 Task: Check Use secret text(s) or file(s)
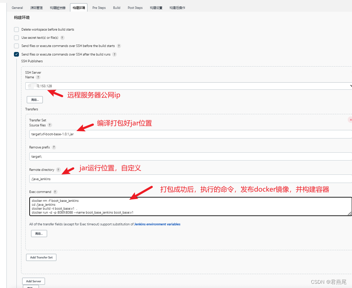[16, 38]
